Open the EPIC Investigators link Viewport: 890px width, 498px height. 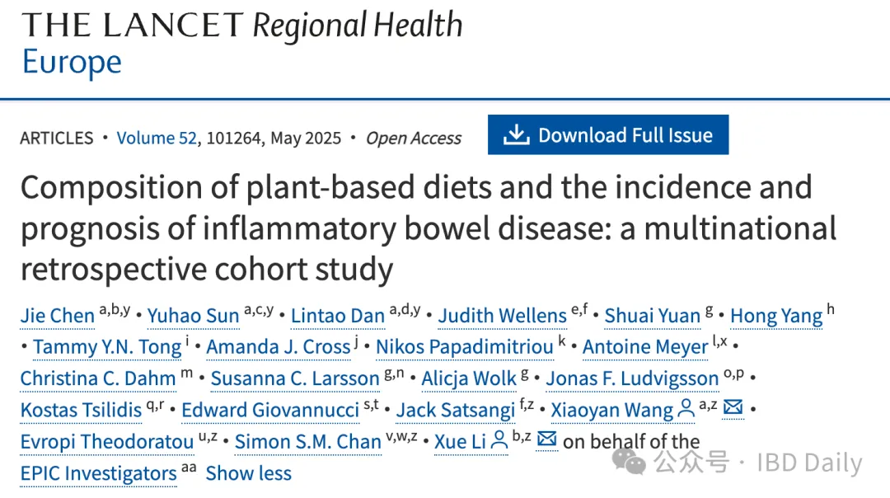click(x=98, y=473)
